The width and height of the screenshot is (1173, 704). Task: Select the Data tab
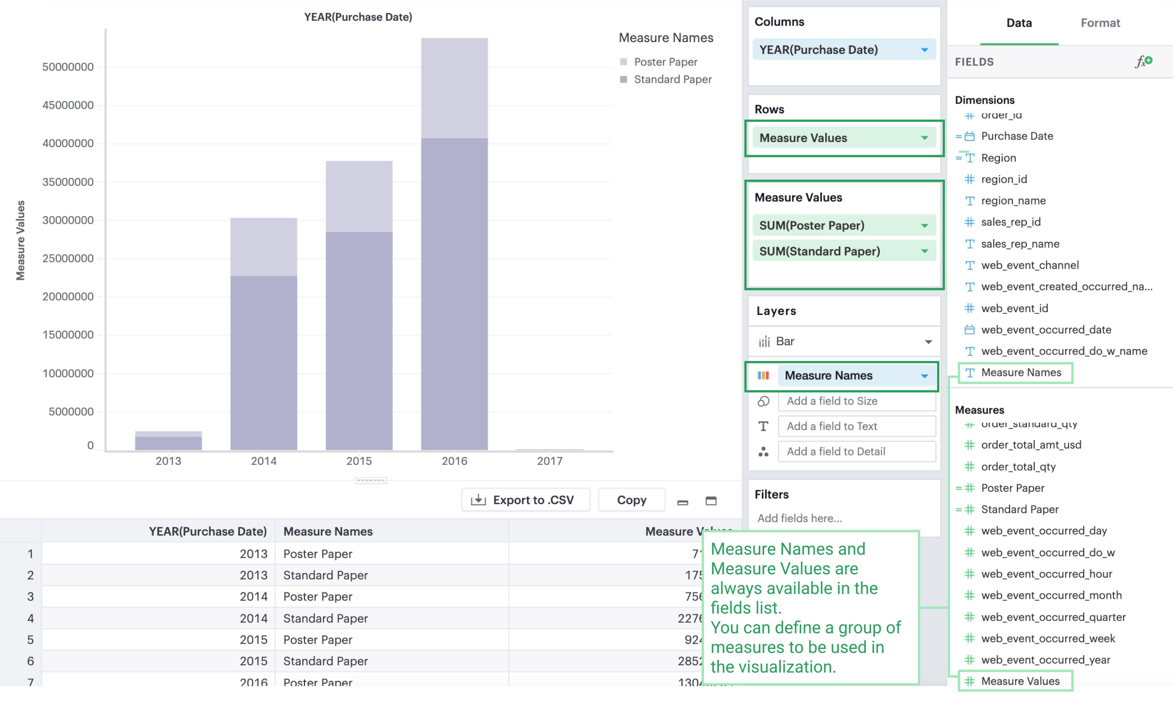1019,23
